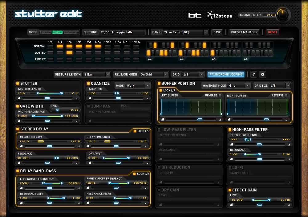The image size is (308, 217).
Task: Enable the Jump Pan module
Action: tap(88, 106)
